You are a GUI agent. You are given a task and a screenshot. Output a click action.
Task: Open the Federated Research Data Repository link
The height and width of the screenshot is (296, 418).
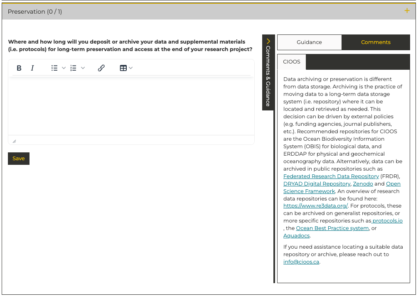(331, 176)
